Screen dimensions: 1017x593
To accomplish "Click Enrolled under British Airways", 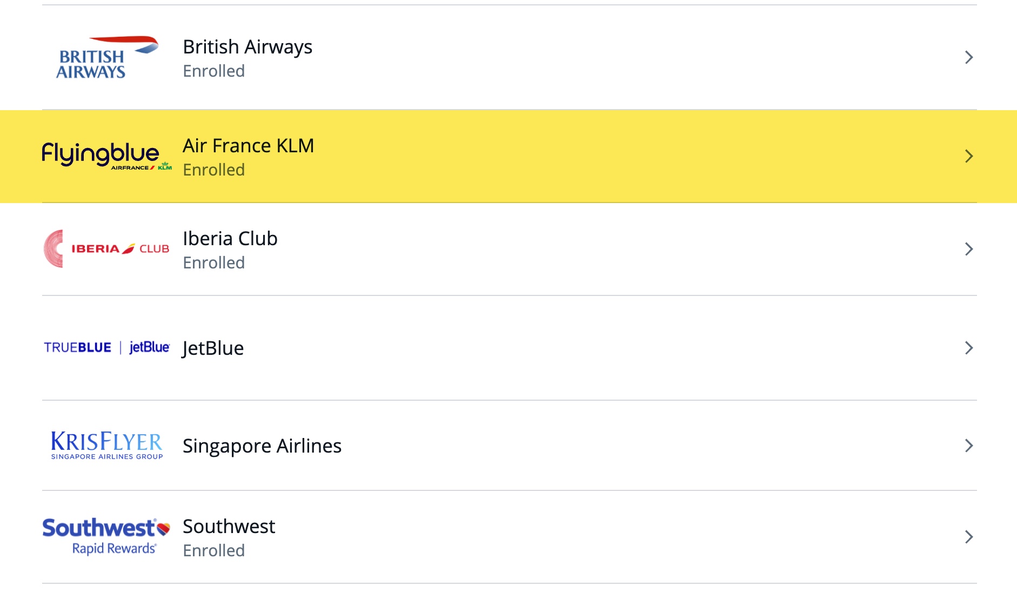I will 214,71.
